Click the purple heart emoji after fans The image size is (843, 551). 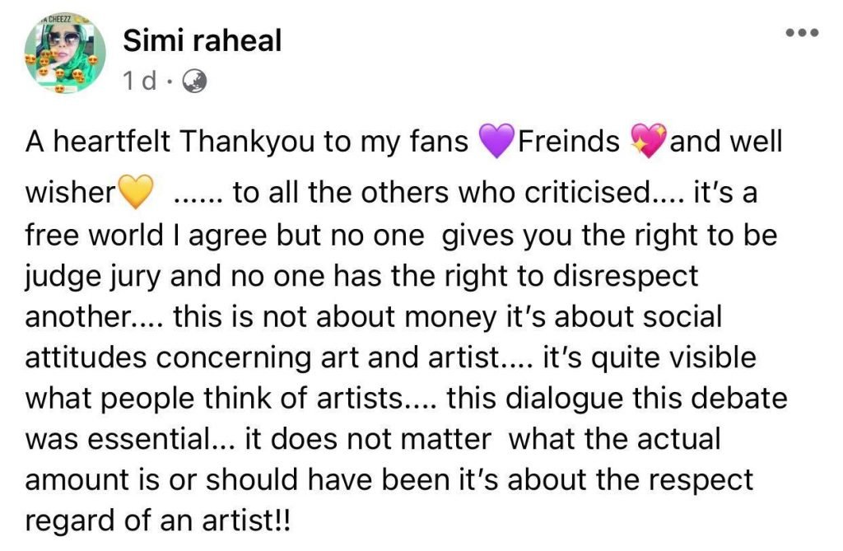pos(495,142)
